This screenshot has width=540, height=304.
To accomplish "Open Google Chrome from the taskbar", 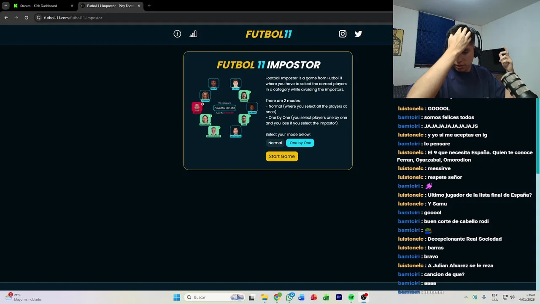I will click(x=277, y=297).
